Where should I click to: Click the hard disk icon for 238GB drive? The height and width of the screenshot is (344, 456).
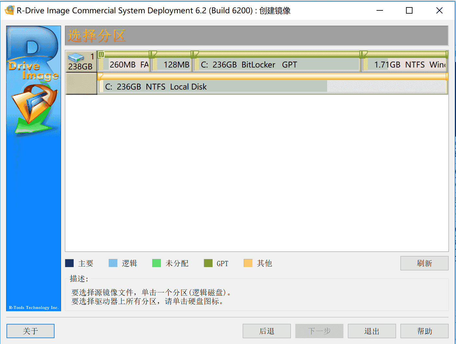(75, 57)
